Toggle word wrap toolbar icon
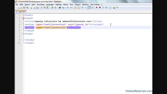 (x=82, y=8)
